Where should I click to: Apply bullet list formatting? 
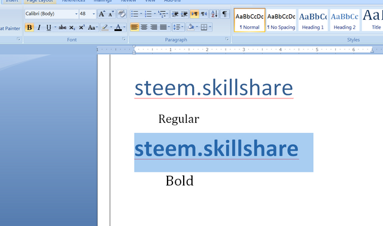(135, 14)
